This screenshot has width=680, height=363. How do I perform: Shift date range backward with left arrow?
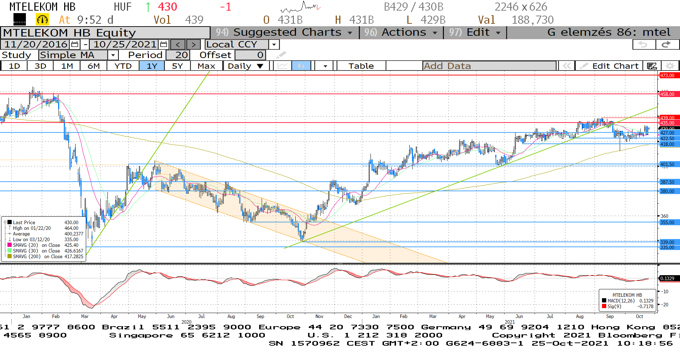click(x=178, y=44)
